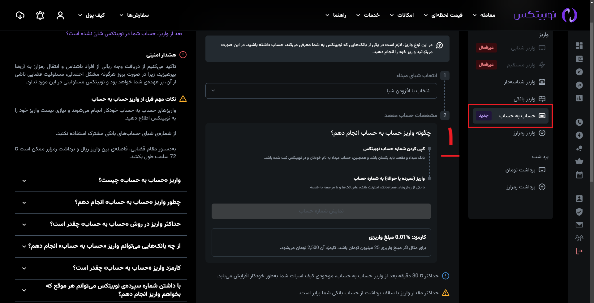Open link about account not charged after deposit
Viewport: 594px width, 303px height.
coord(124,33)
